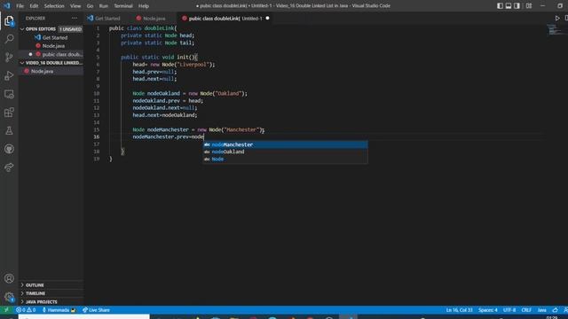
Task: Click Spaces: 4 indentation setting
Action: click(x=487, y=310)
